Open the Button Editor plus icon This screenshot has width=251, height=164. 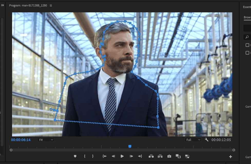[x=230, y=157]
